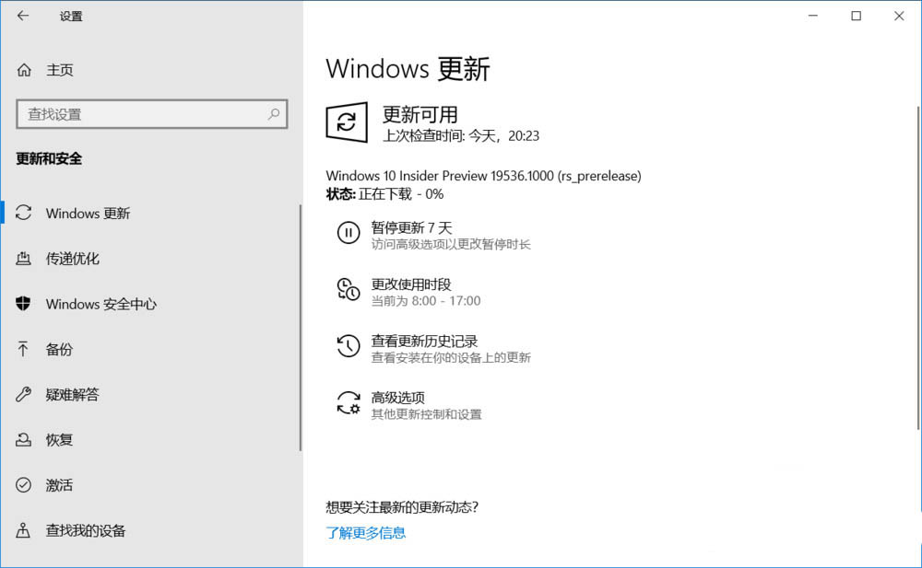The image size is (922, 568).
Task: Click the 更新和安全 section heading
Action: [49, 158]
